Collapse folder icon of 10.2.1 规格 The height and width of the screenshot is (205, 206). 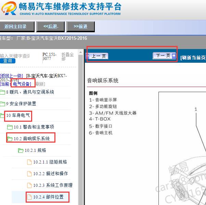point(21,150)
